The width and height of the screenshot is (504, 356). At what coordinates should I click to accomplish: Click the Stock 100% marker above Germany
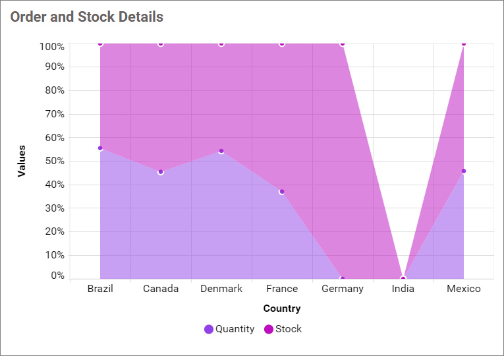(x=343, y=44)
